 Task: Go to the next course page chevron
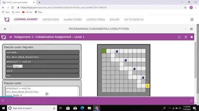pyautogui.click(x=185, y=29)
